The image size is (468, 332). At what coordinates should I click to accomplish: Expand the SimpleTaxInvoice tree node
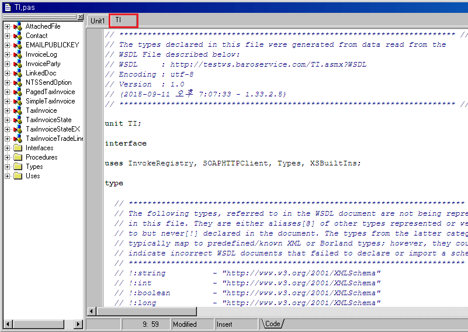(x=7, y=102)
